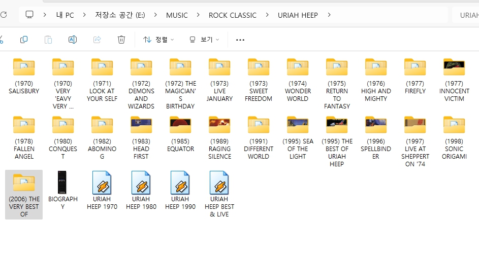Expand chevron after MUSIC breadcrumb
This screenshot has height=256, width=479.
tap(198, 15)
